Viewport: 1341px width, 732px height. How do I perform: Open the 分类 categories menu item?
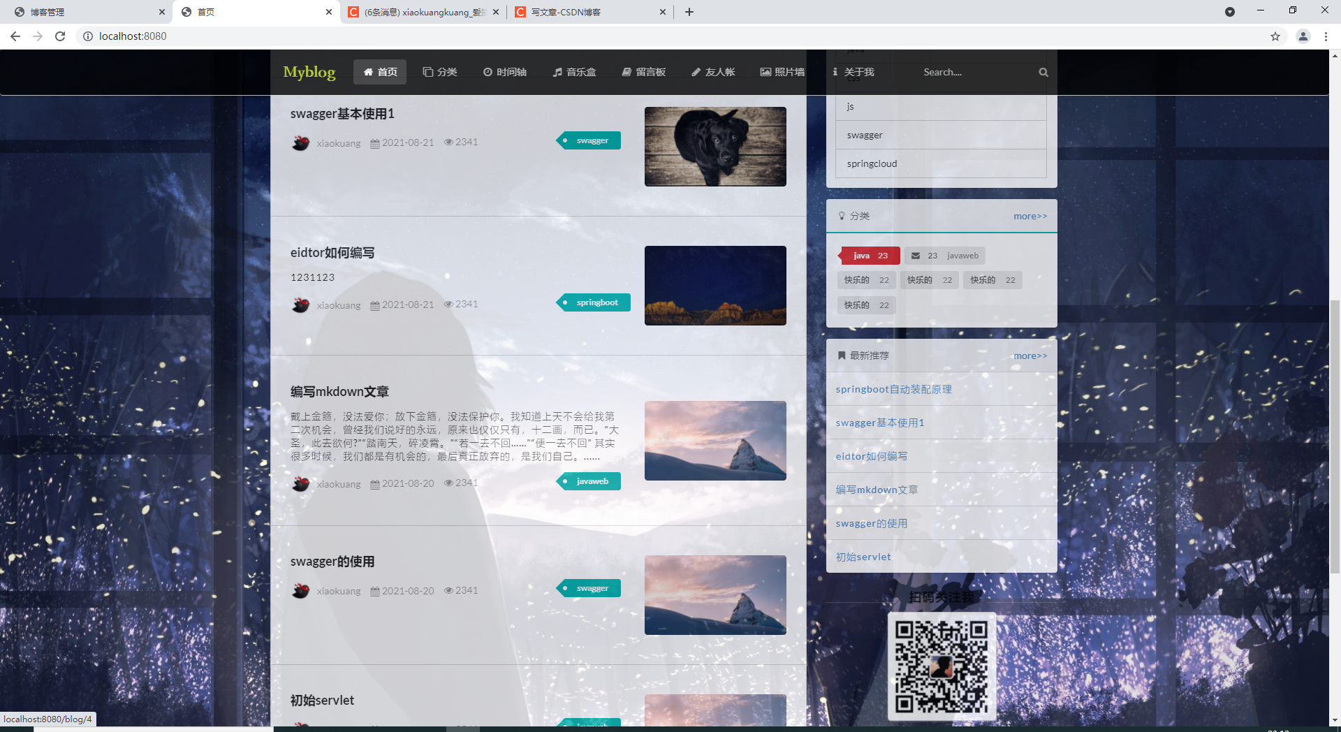(440, 72)
